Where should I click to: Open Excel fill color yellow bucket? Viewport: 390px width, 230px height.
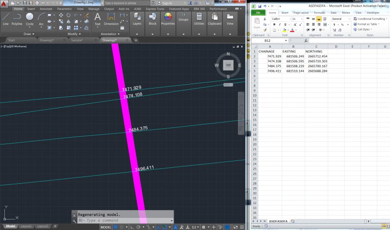[x=284, y=30]
